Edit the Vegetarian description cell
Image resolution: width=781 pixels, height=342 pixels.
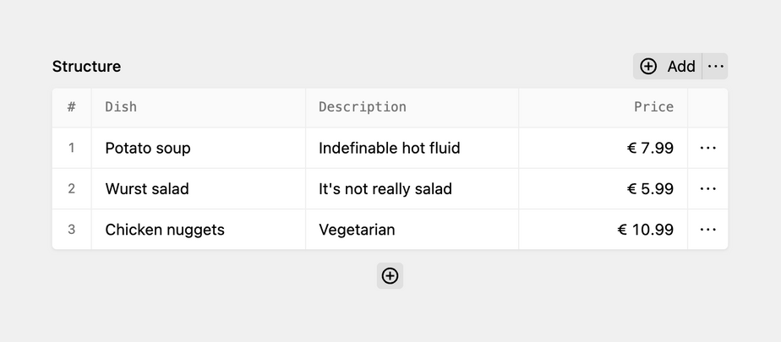(357, 230)
